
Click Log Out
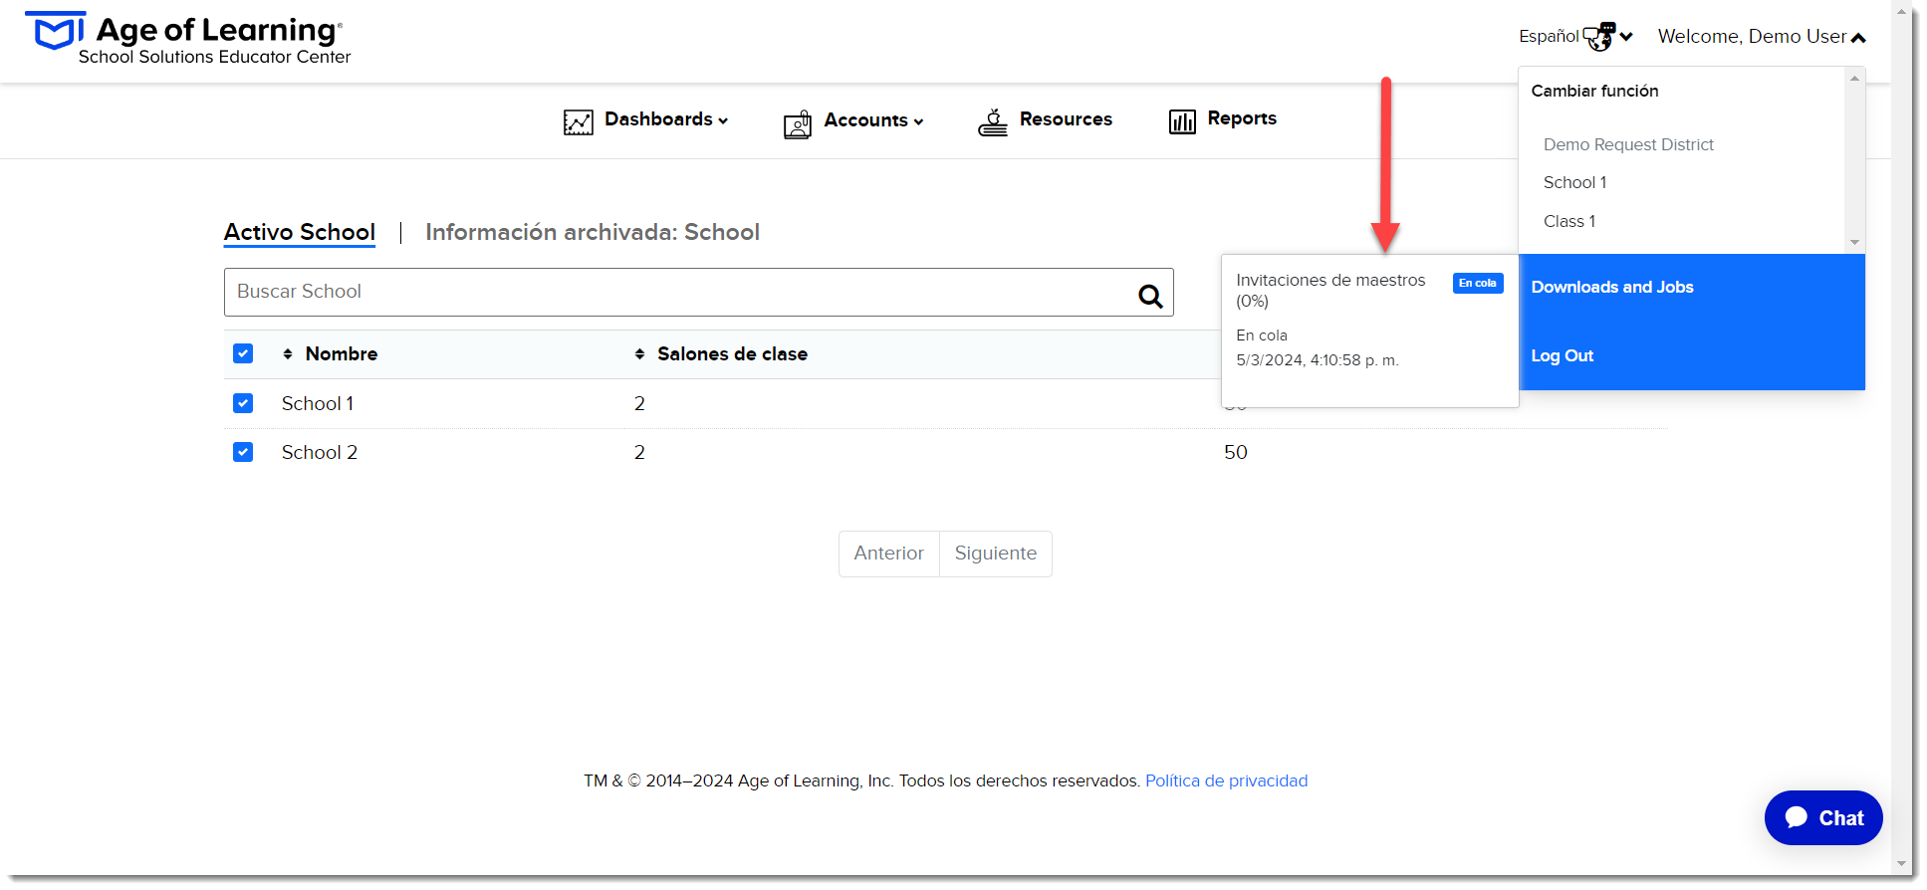[x=1563, y=355]
